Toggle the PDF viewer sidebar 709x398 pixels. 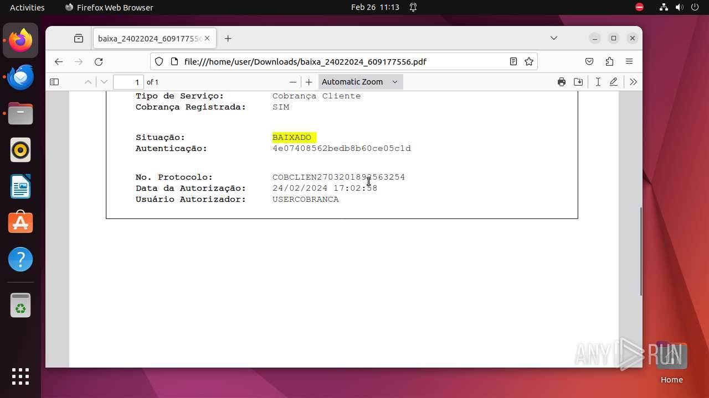(54, 82)
